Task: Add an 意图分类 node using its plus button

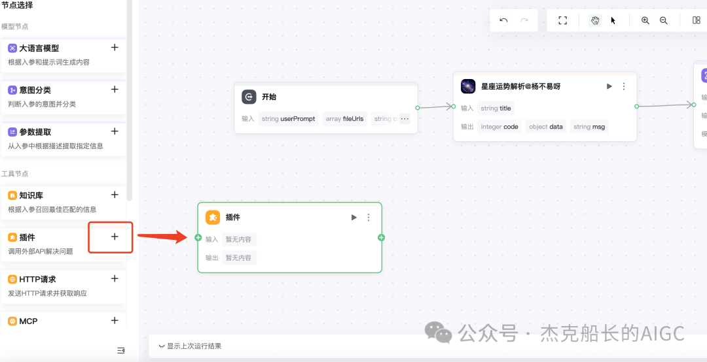Action: [x=115, y=89]
